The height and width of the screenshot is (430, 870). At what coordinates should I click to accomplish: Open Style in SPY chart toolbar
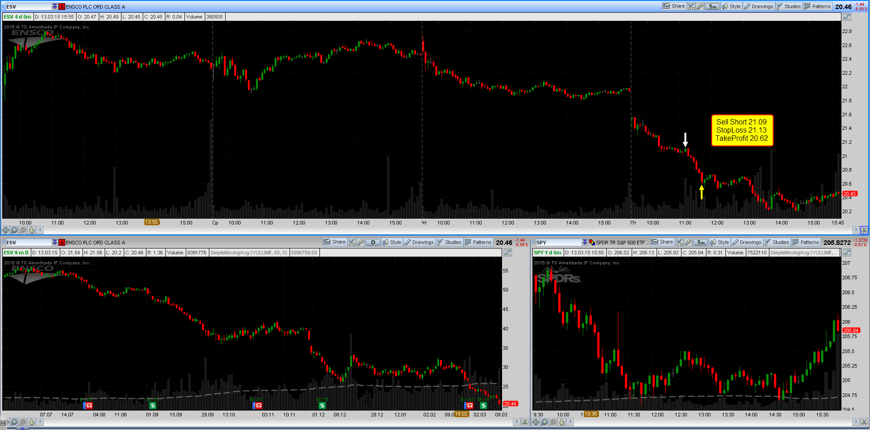click(720, 242)
